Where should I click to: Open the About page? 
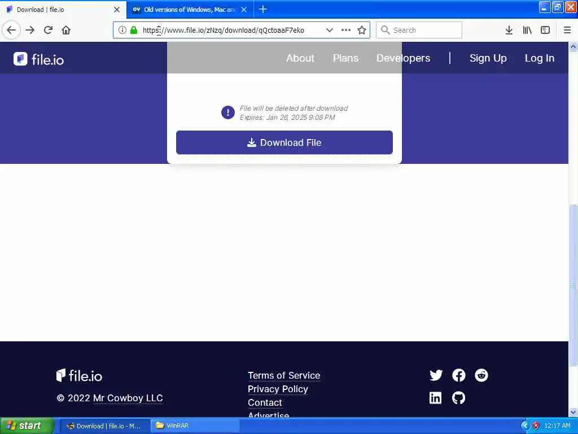[300, 58]
